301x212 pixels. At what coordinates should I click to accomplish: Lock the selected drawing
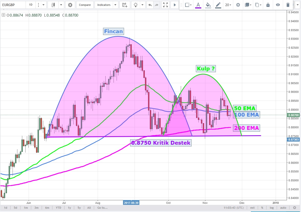268,5
